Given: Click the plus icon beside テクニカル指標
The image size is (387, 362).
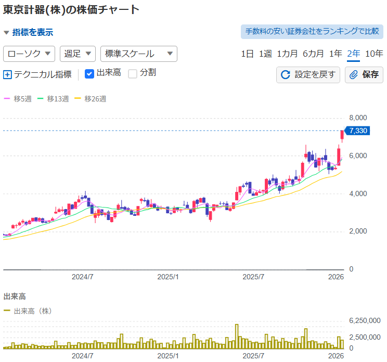Looking at the screenshot, I should click(x=7, y=74).
